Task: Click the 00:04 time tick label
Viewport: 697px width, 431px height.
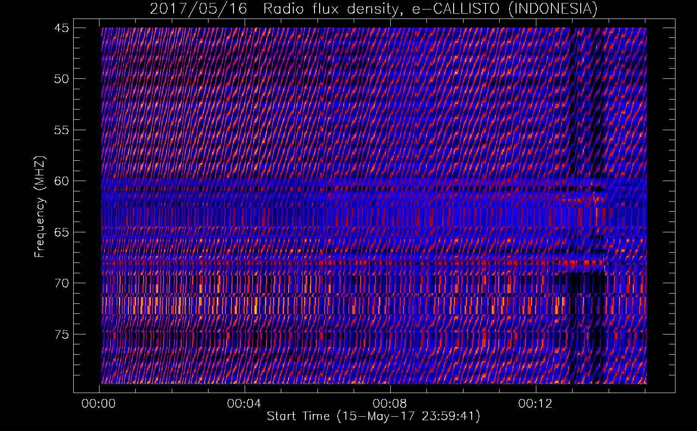Action: coord(244,404)
